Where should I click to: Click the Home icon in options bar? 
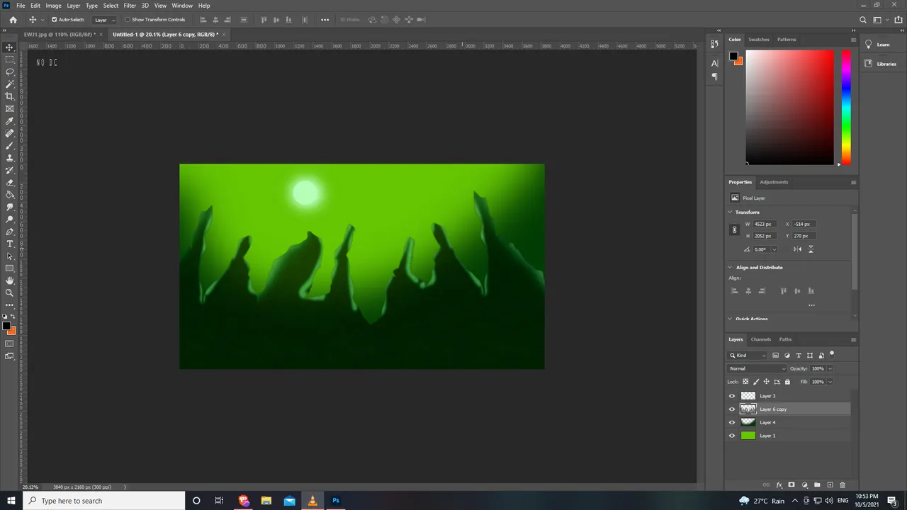(x=13, y=20)
